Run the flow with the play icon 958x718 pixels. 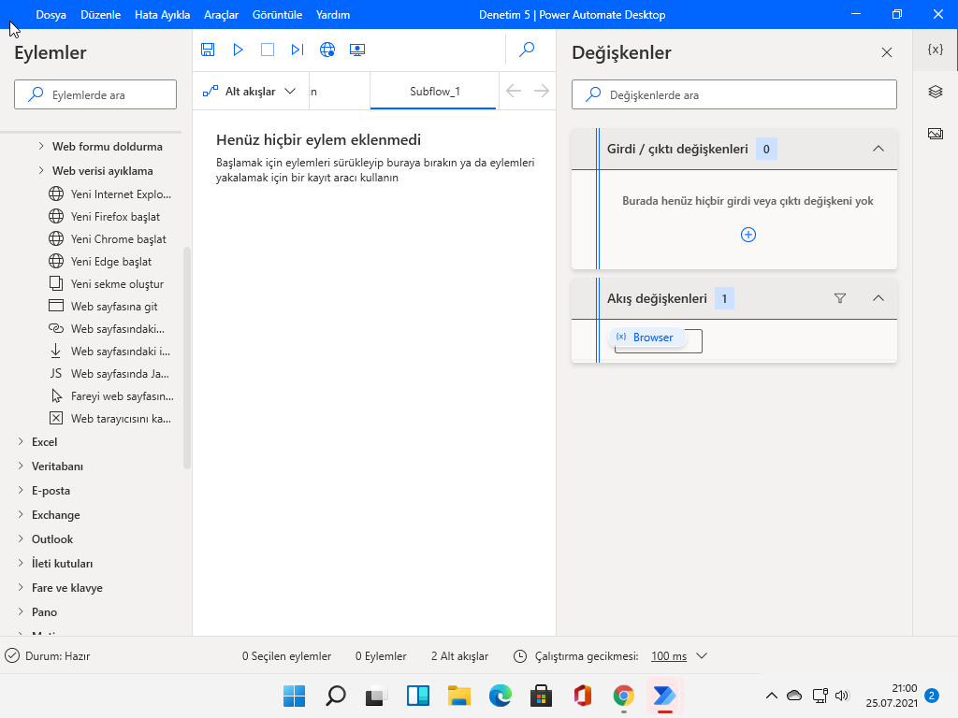pyautogui.click(x=238, y=50)
